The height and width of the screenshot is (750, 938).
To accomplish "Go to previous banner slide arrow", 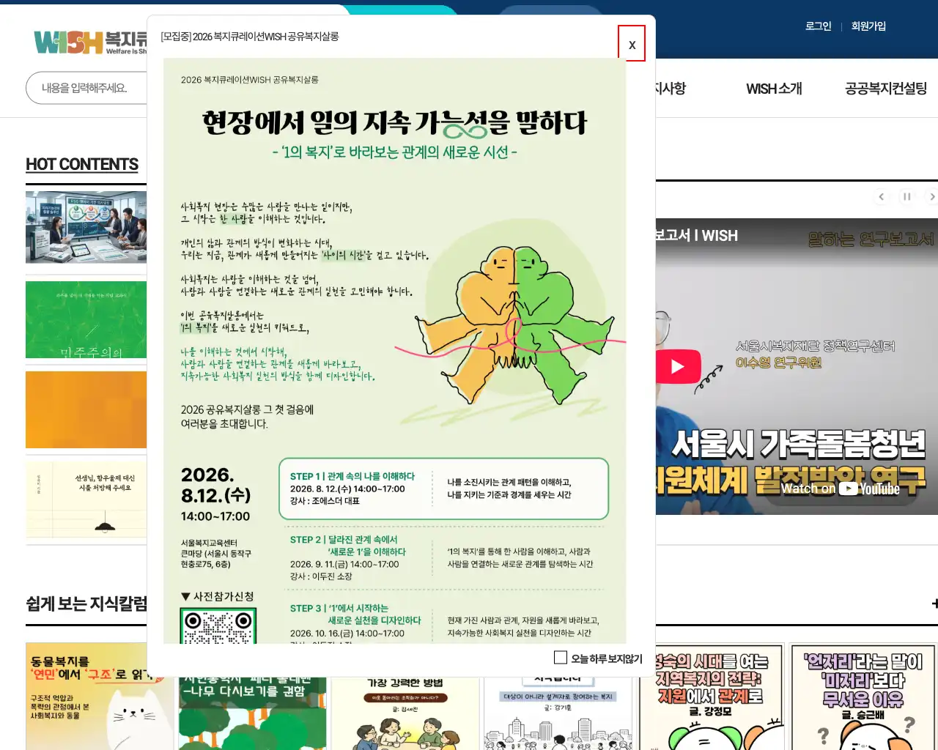I will 882,196.
